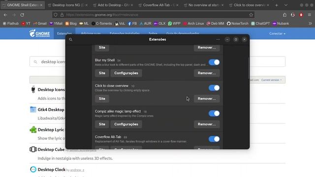Disable Compiz alike magic lamp effect
Screen dimensions: 315x177
pyautogui.click(x=214, y=114)
